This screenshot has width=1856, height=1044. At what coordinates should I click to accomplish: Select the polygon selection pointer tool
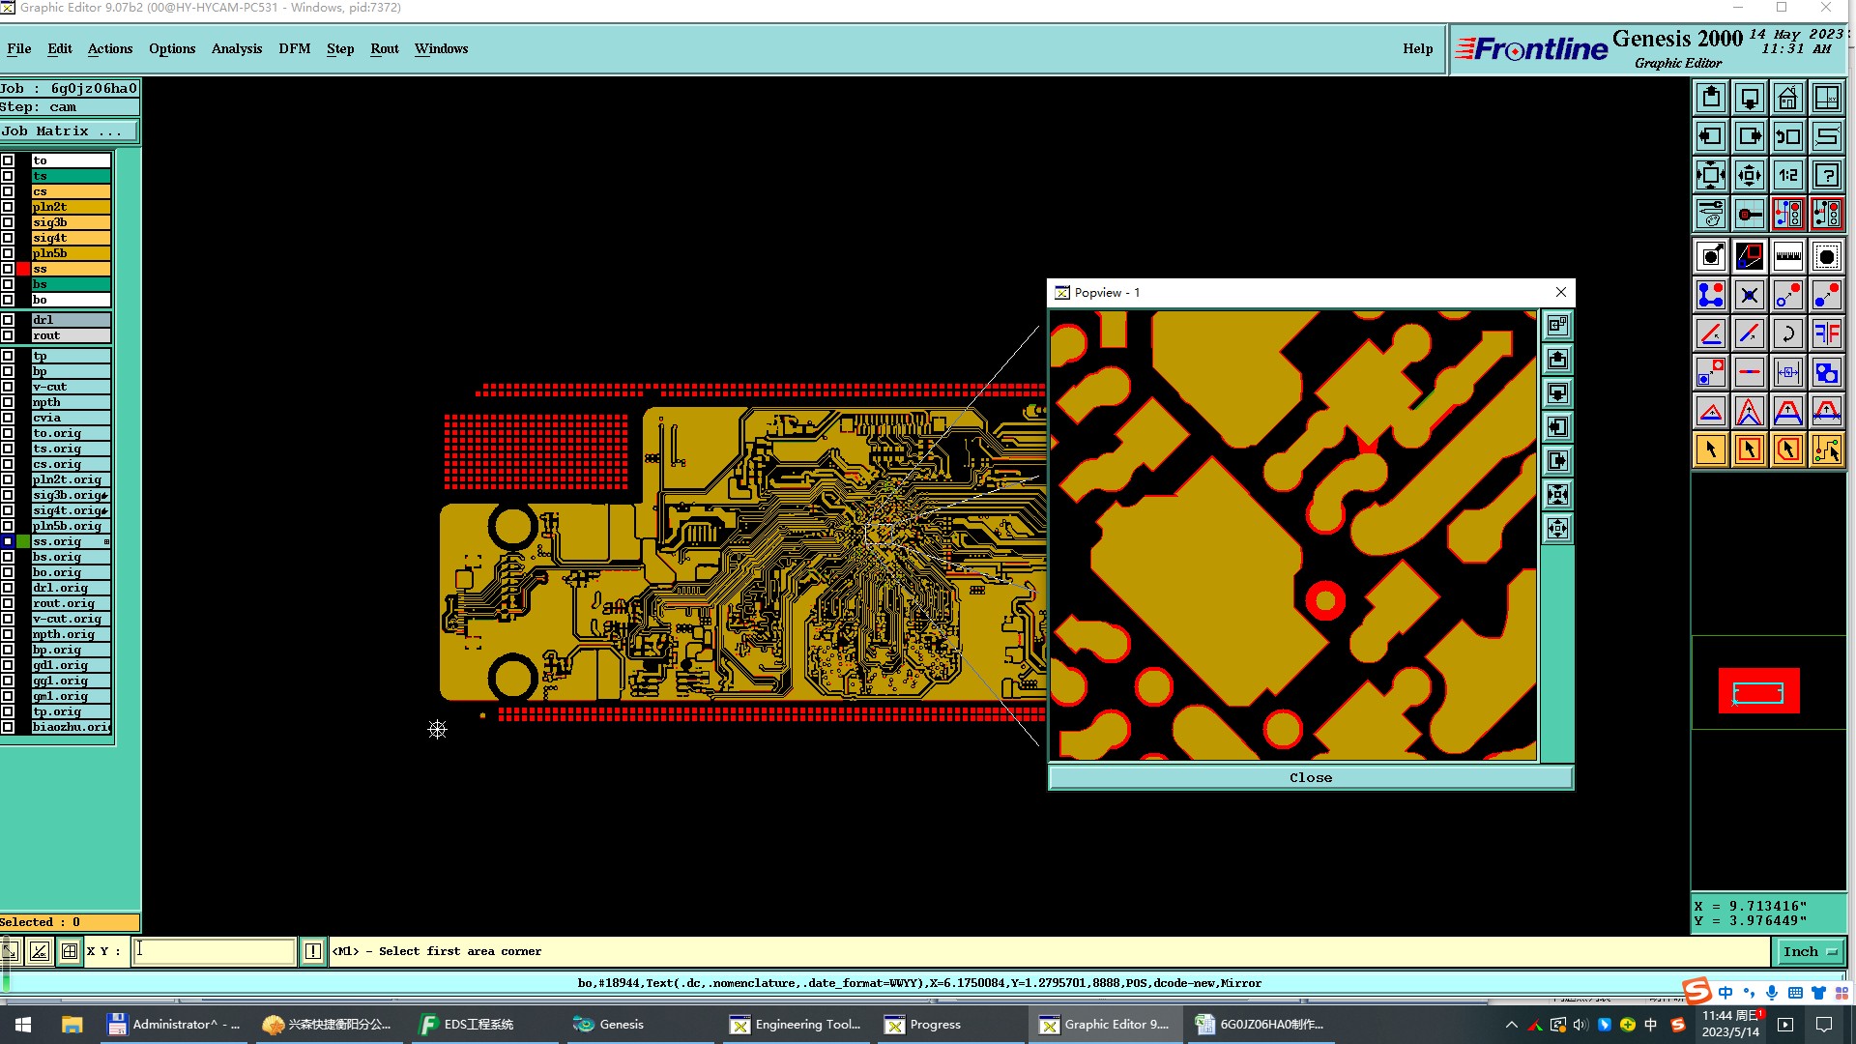tap(1788, 449)
